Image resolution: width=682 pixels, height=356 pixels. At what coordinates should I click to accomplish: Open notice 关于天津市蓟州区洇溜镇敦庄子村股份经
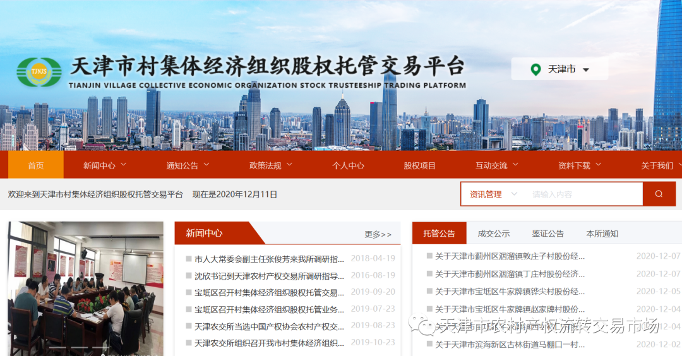pyautogui.click(x=510, y=256)
